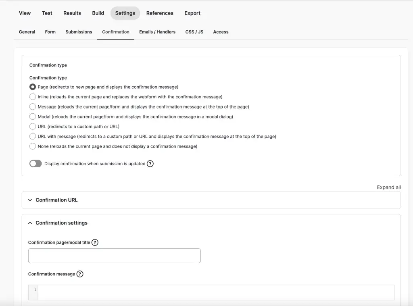
Task: Click help icon beside Display confirmation toggle
Action: pyautogui.click(x=150, y=164)
